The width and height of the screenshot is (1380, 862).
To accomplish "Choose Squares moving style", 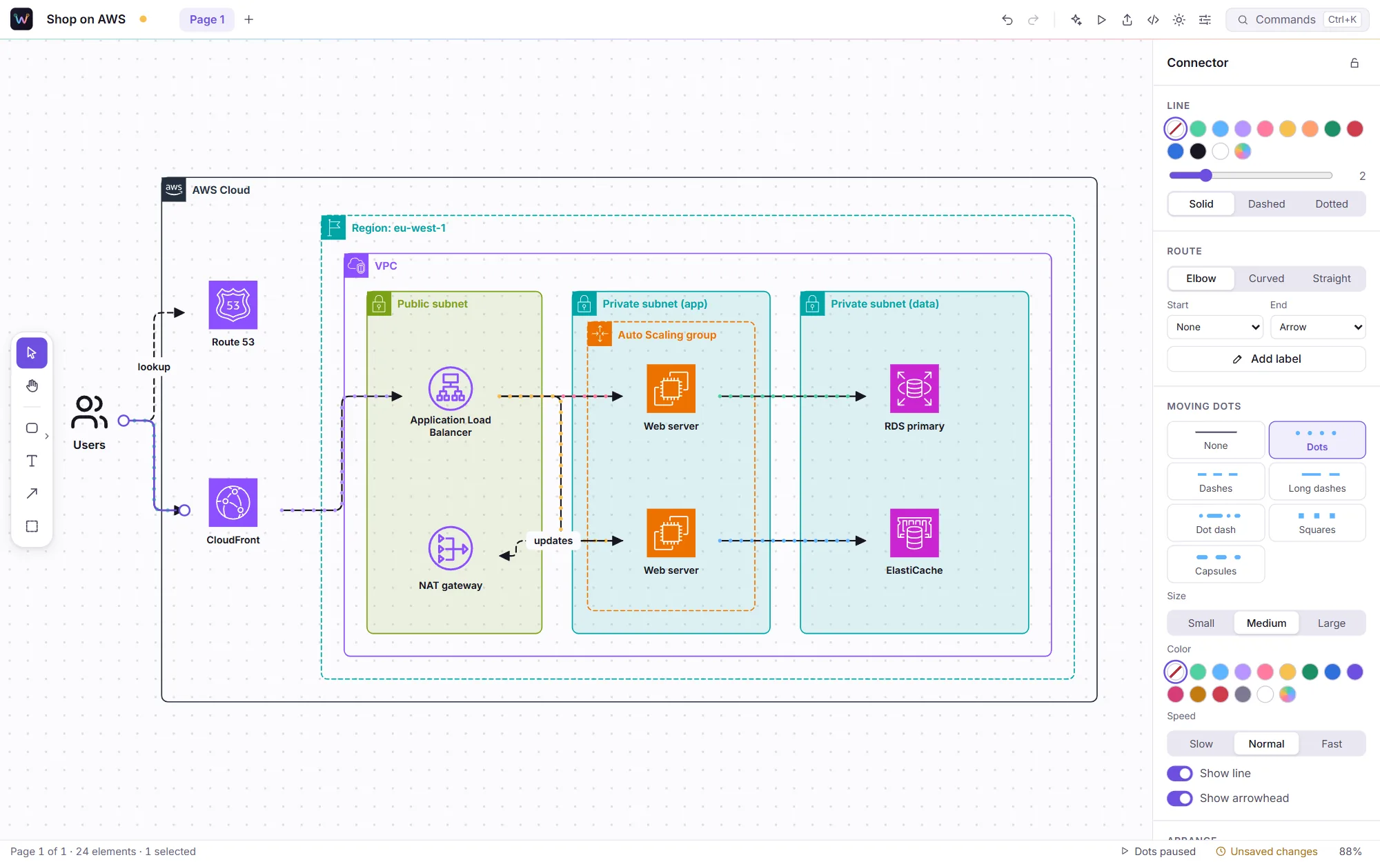I will [1317, 523].
